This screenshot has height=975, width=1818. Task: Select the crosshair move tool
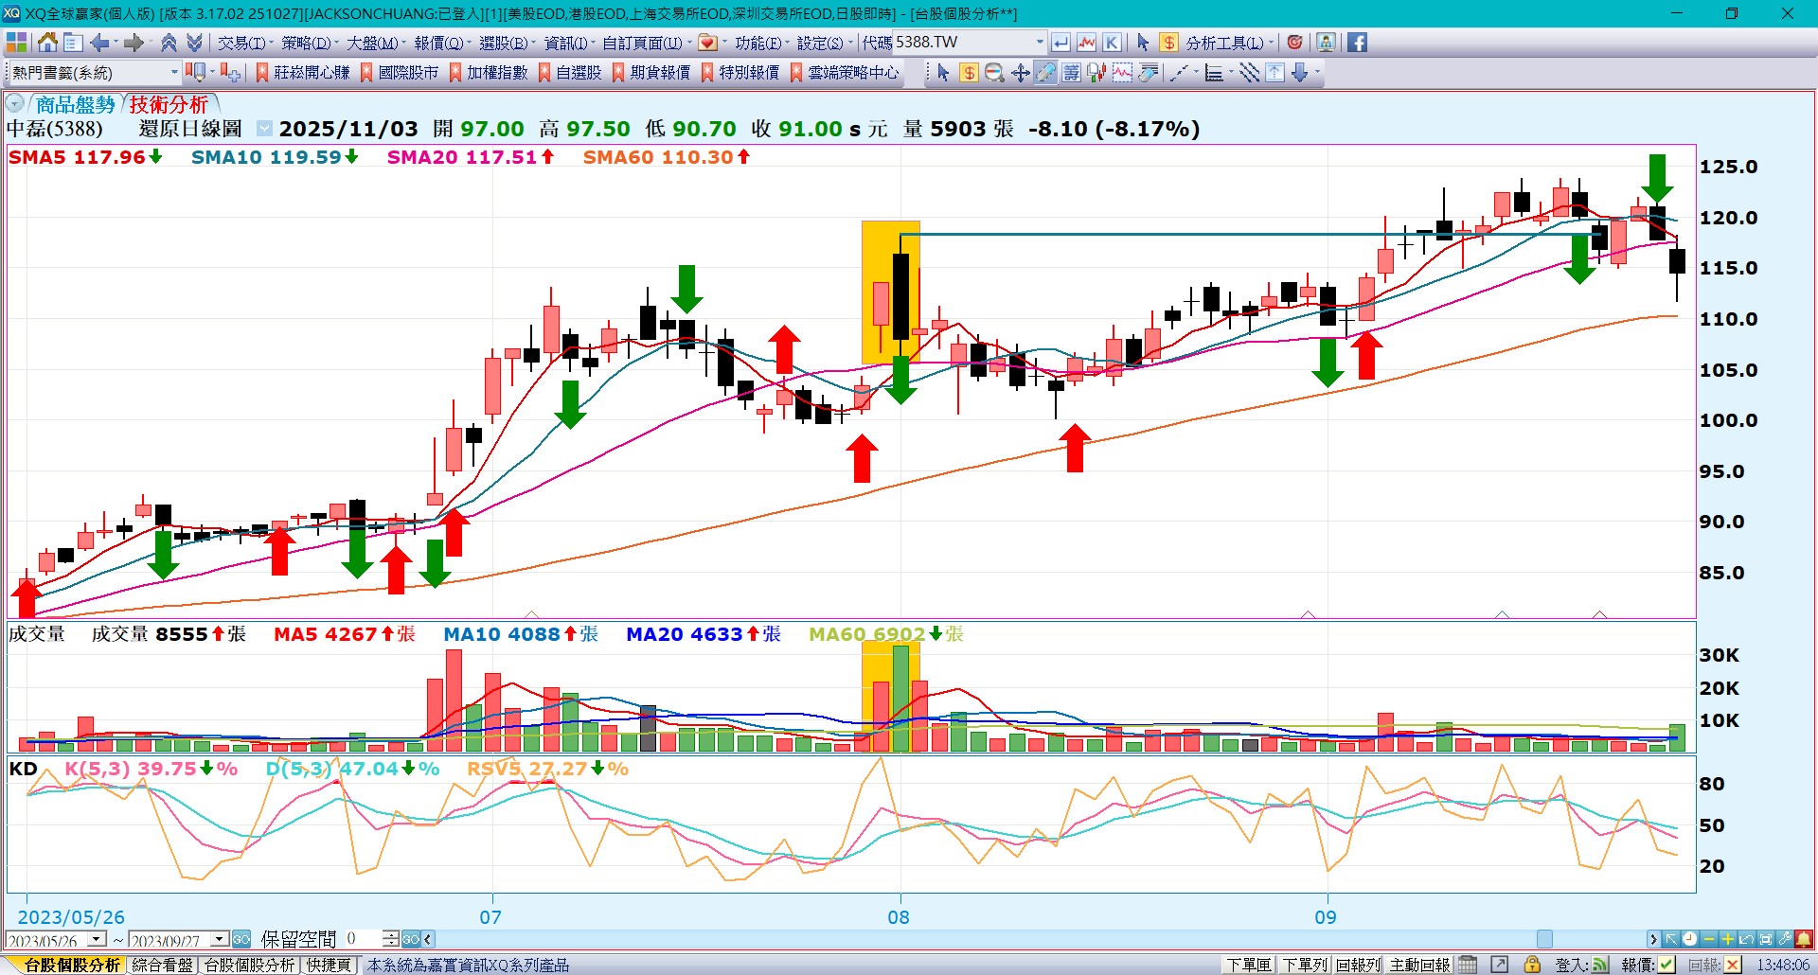pyautogui.click(x=1020, y=73)
